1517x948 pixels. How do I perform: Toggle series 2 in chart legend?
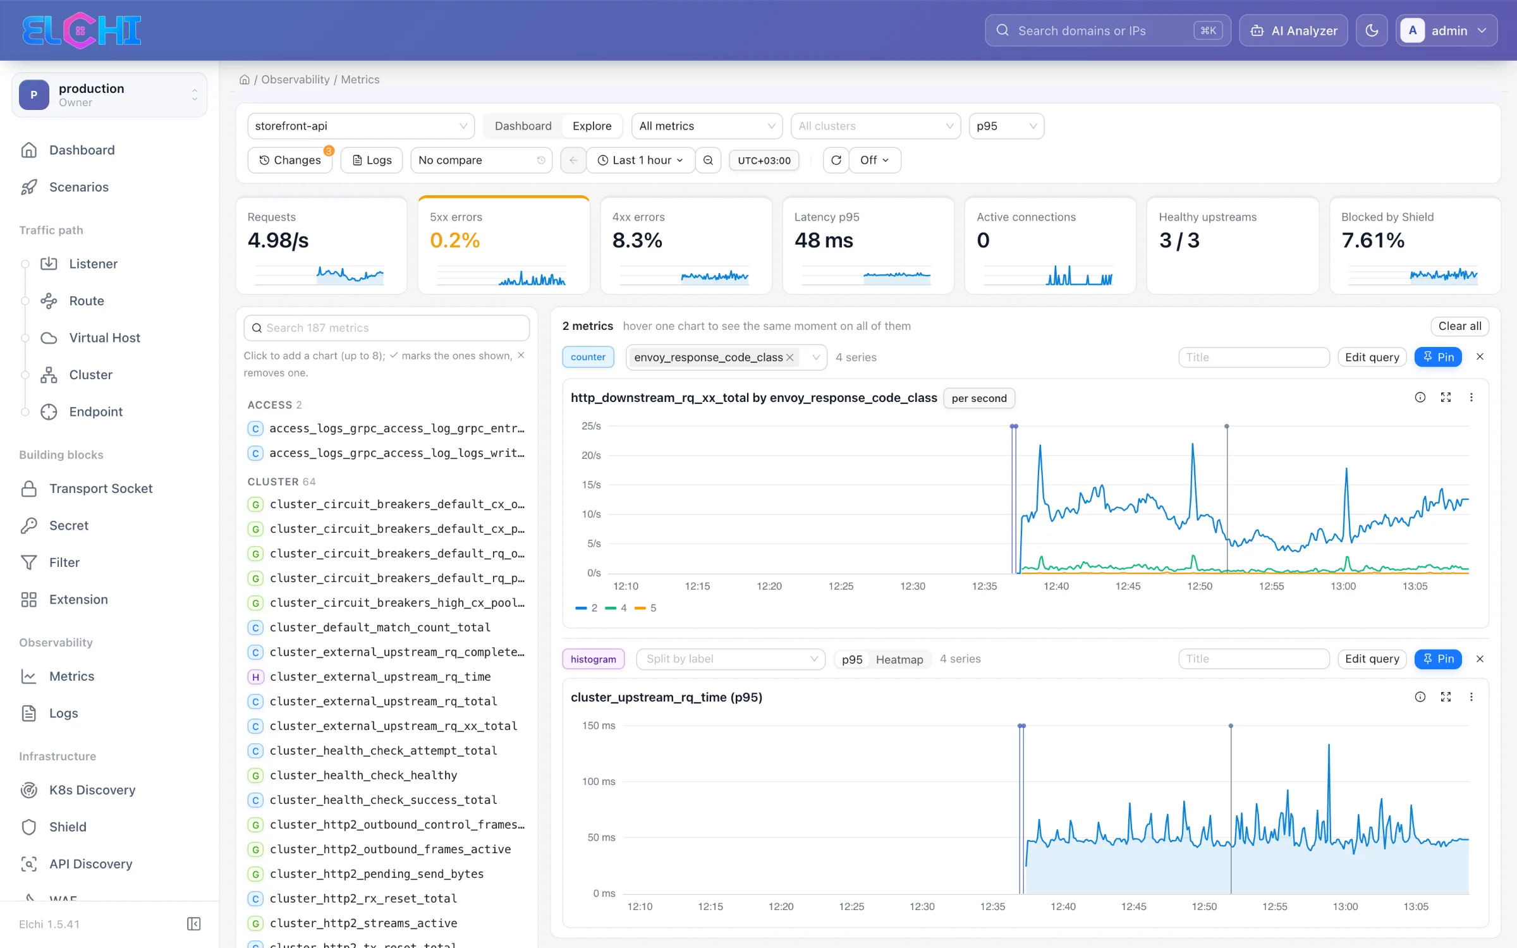(587, 608)
